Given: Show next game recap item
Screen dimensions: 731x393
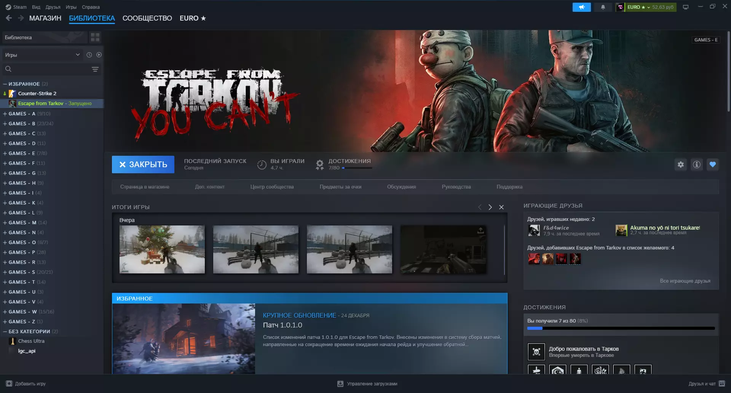Looking at the screenshot, I should [490, 207].
